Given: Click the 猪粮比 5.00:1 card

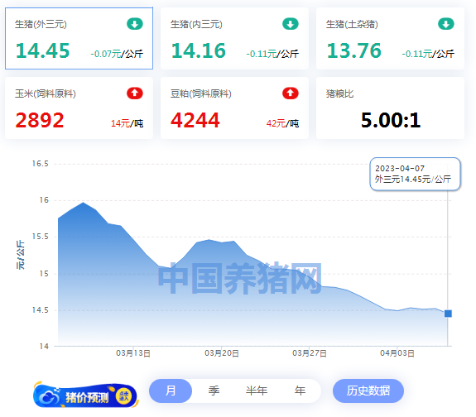Looking at the screenshot, I should pyautogui.click(x=390, y=108).
